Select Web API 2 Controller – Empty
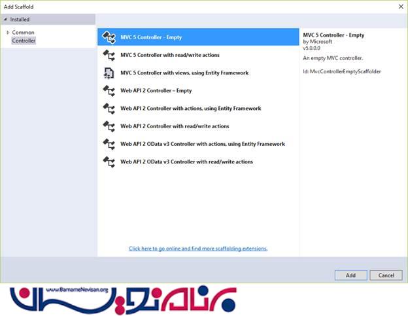 coord(198,90)
